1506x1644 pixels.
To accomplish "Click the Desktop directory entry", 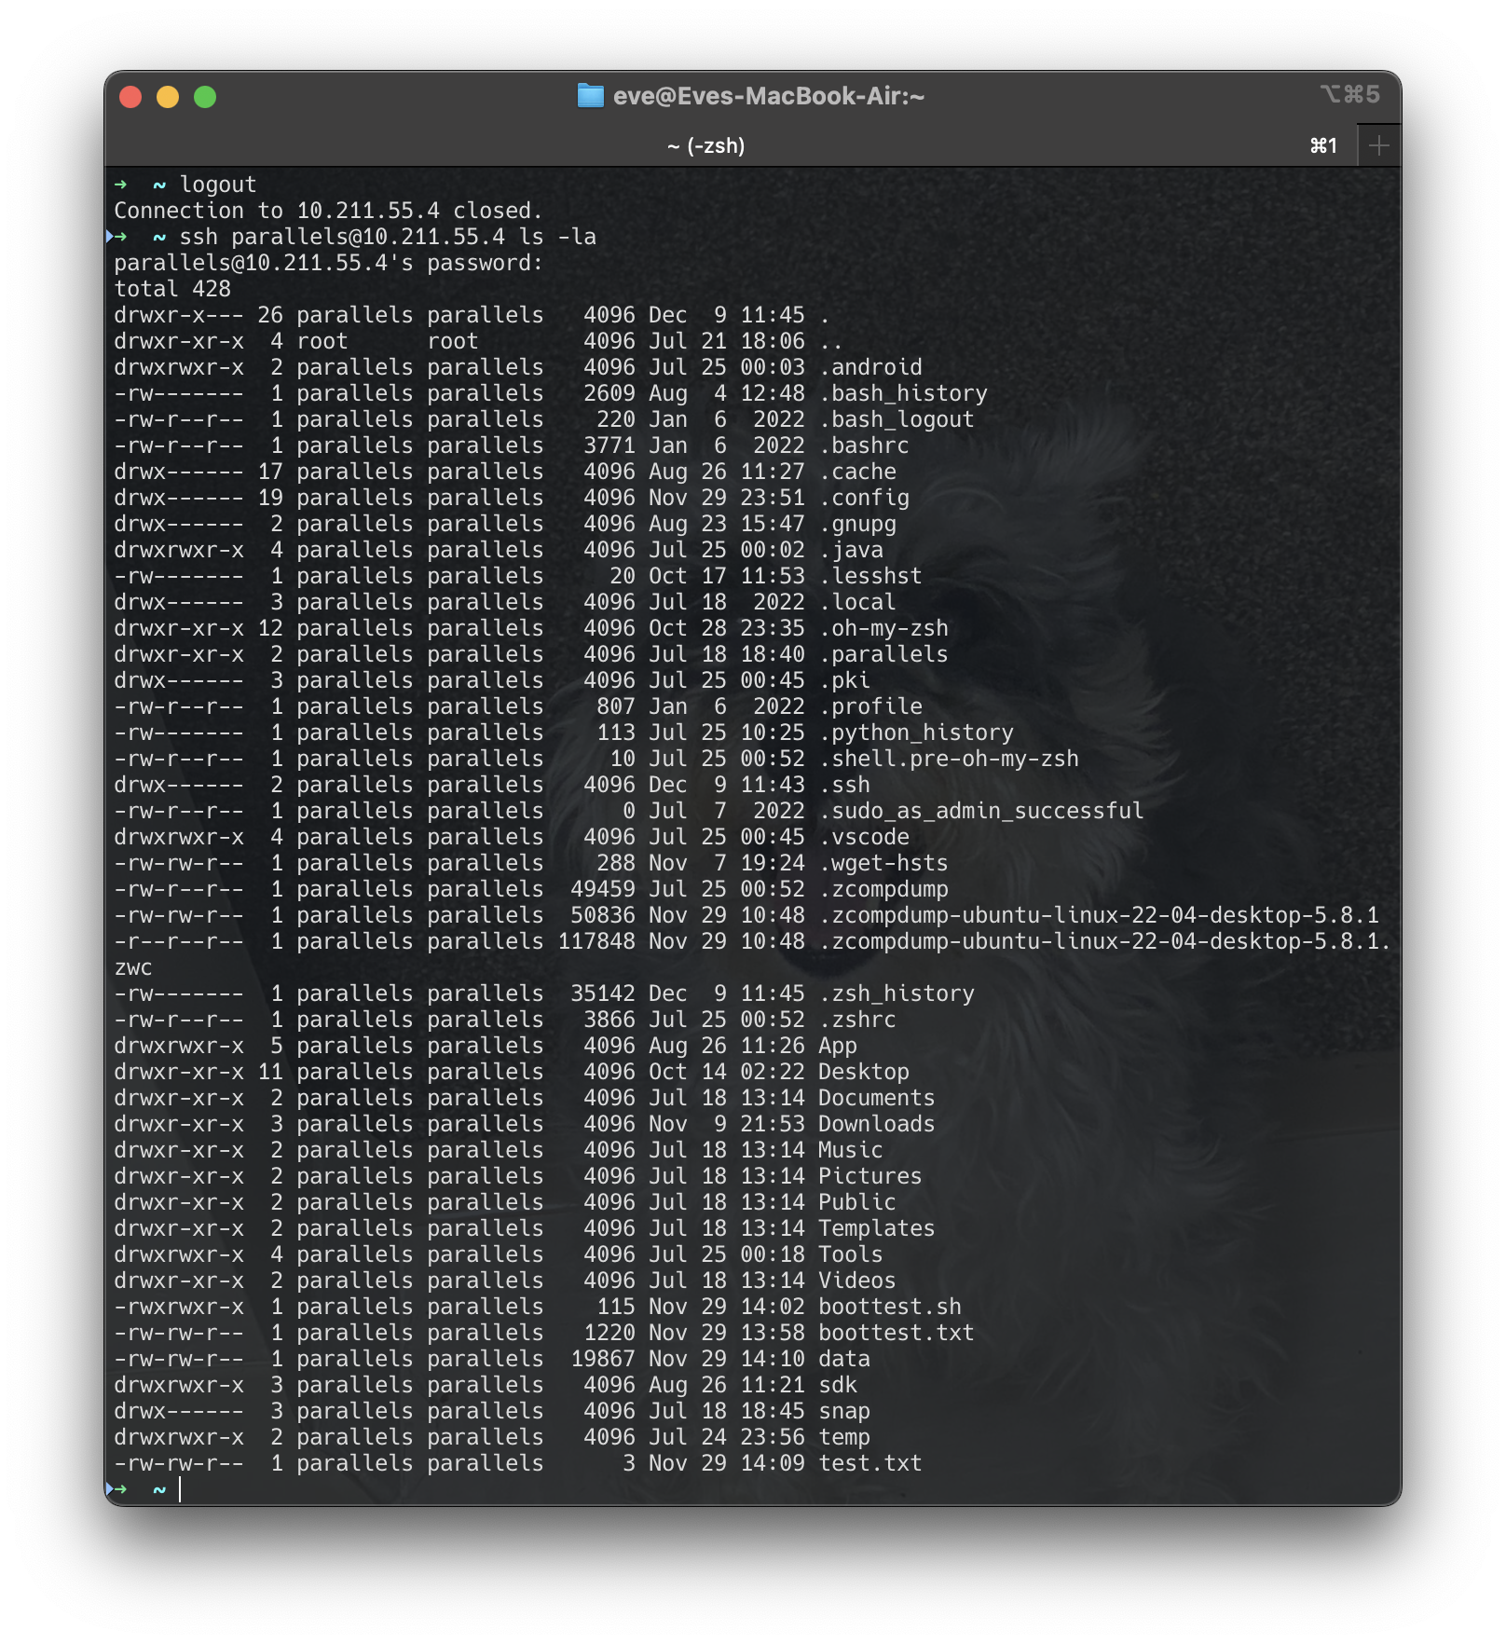I will click(x=862, y=1072).
